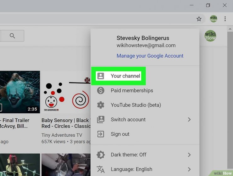
Task: Click the page vertical scrollbar thumb
Action: coord(230,99)
